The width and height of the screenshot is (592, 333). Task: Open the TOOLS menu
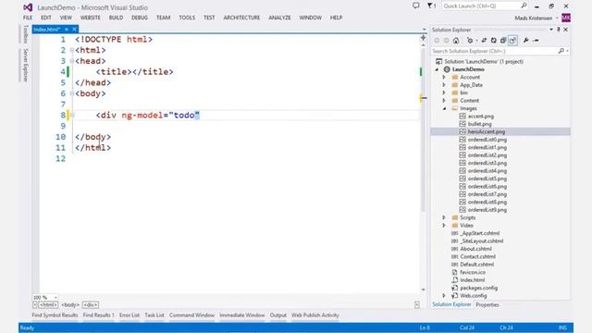click(187, 18)
